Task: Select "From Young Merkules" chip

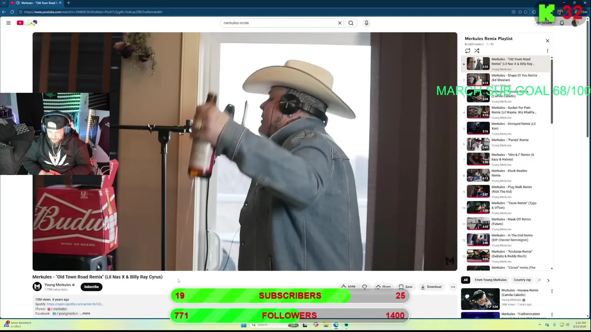Action: click(490, 280)
